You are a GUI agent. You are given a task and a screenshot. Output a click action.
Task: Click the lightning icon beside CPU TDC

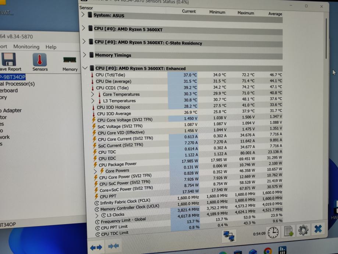pos(95,152)
